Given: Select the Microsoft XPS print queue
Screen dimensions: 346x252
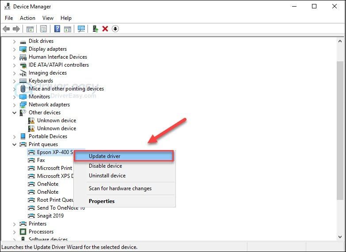Looking at the screenshot, I should coord(55,176).
